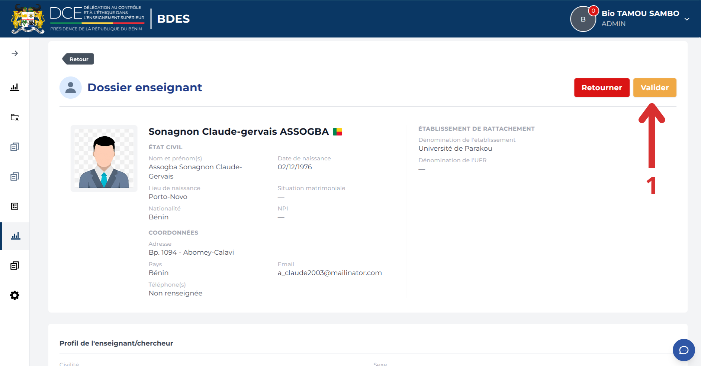Open the red notification badge
Image resolution: width=701 pixels, height=366 pixels.
(x=593, y=11)
